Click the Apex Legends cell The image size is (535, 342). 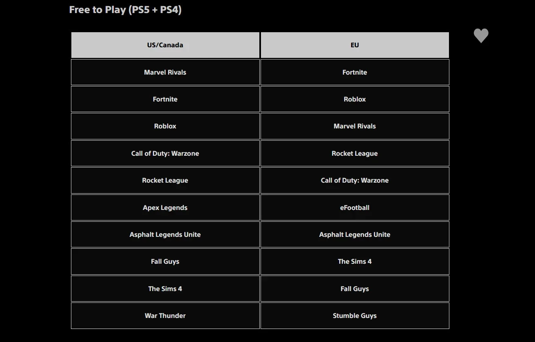pos(165,207)
